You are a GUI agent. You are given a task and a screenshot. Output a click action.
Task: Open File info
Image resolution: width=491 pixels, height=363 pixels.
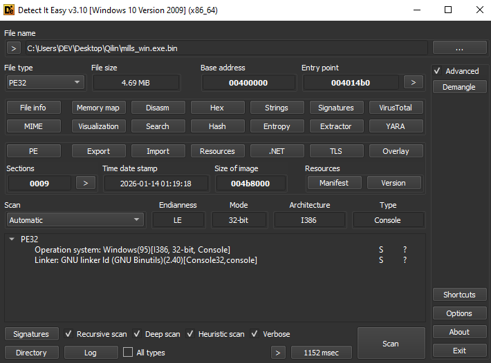33,108
